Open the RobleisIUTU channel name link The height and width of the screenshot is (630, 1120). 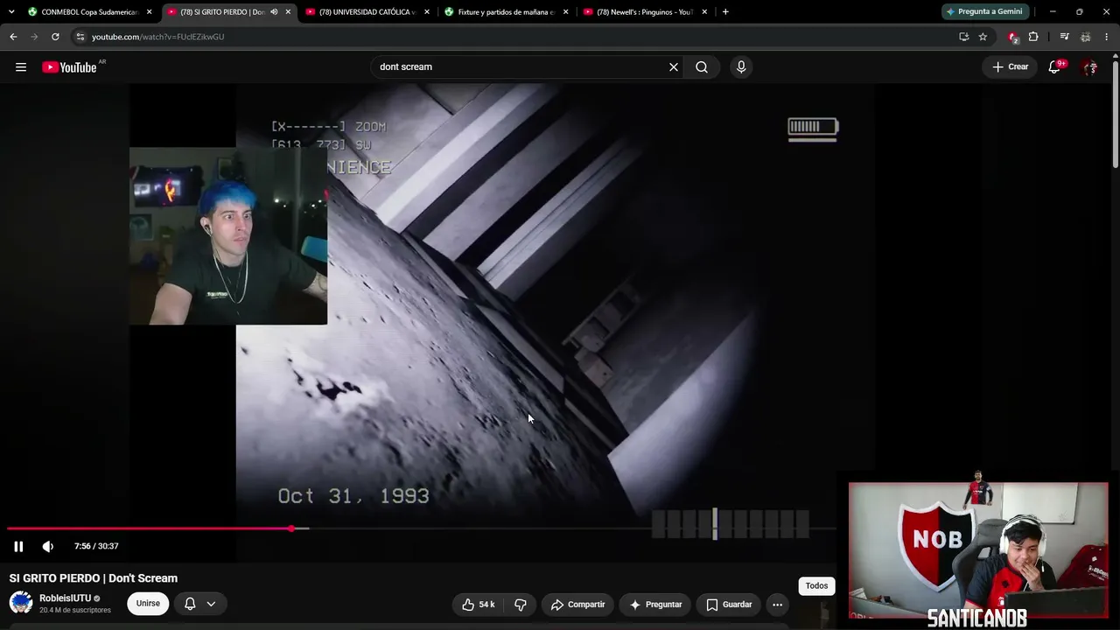tap(65, 598)
